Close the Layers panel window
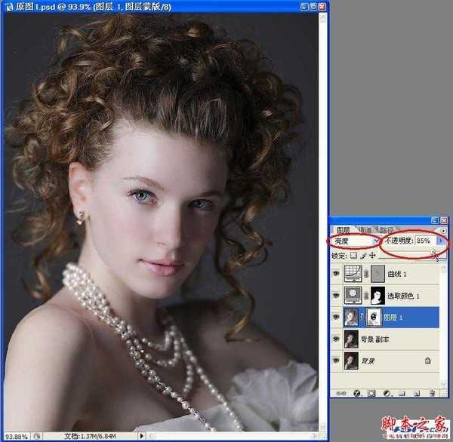This screenshot has width=453, height=442. coord(444,220)
